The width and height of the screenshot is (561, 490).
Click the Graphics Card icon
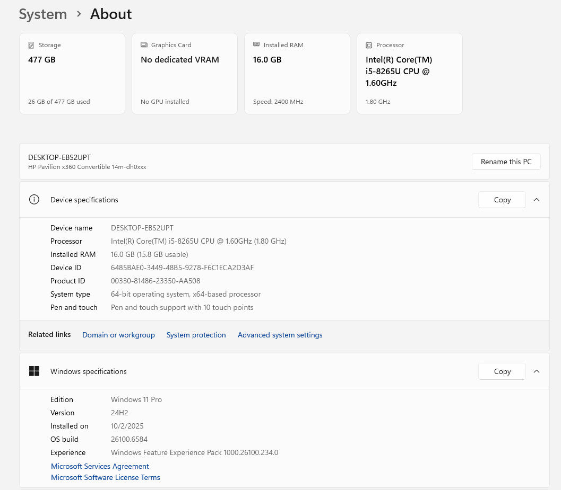tap(144, 46)
